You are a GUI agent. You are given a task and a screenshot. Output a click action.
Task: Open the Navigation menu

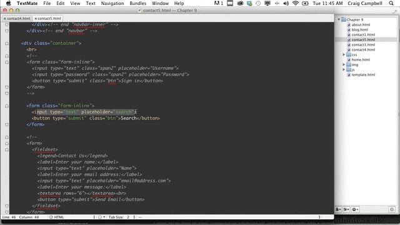click(x=112, y=3)
